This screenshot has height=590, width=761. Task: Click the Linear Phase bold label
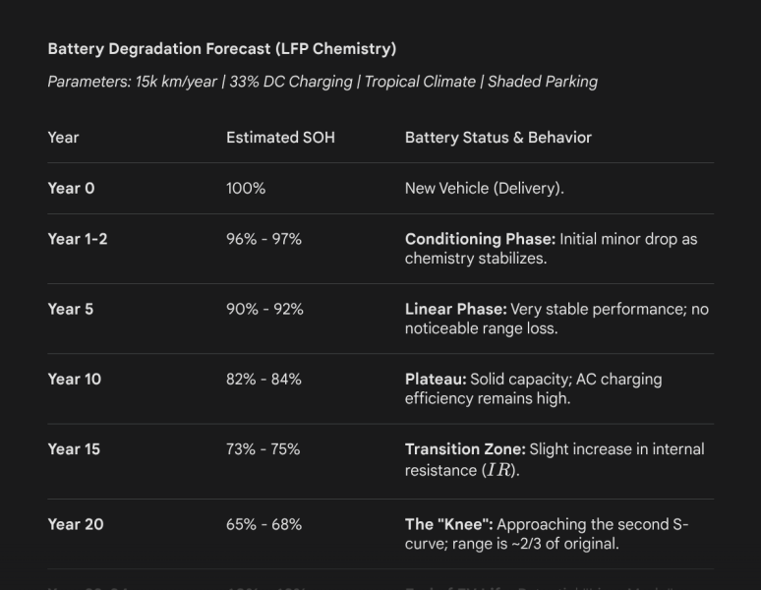pyautogui.click(x=456, y=309)
